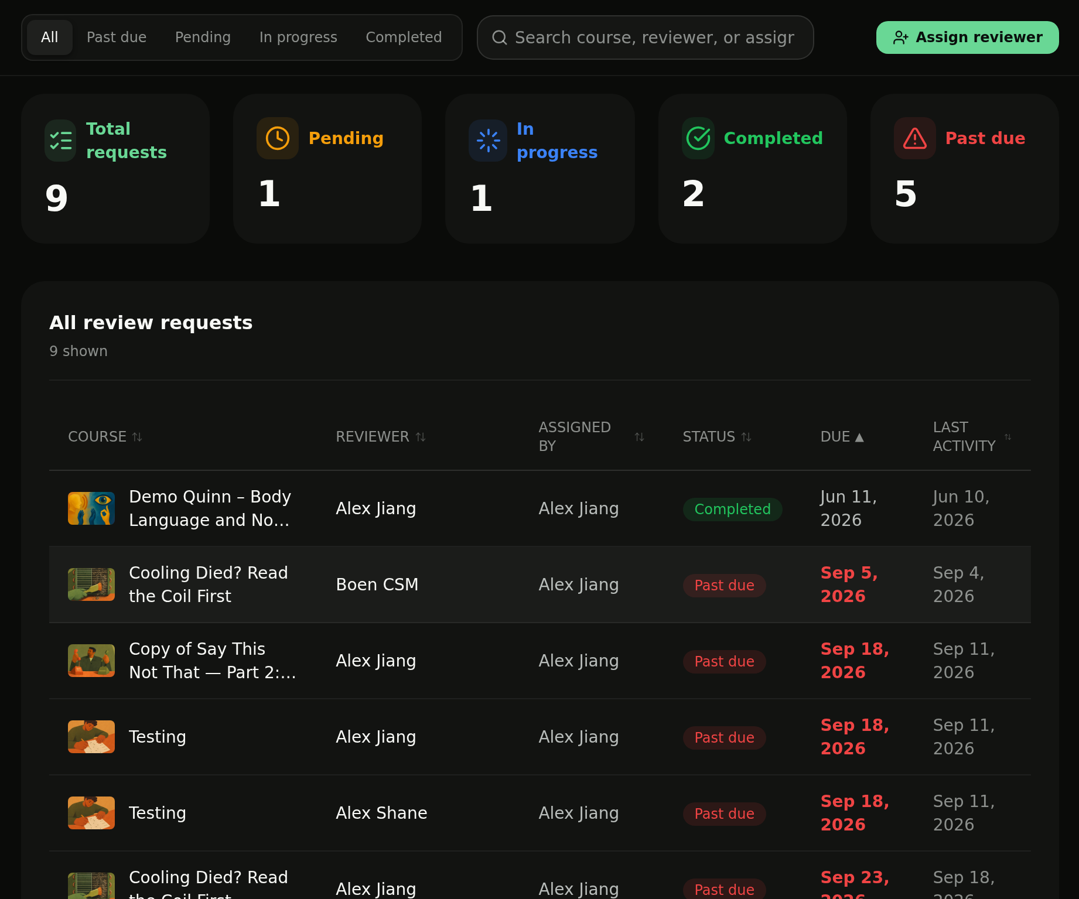This screenshot has height=899, width=1079.
Task: Select the All filter tab
Action: [50, 37]
